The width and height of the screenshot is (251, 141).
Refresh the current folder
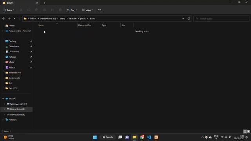tap(189, 18)
